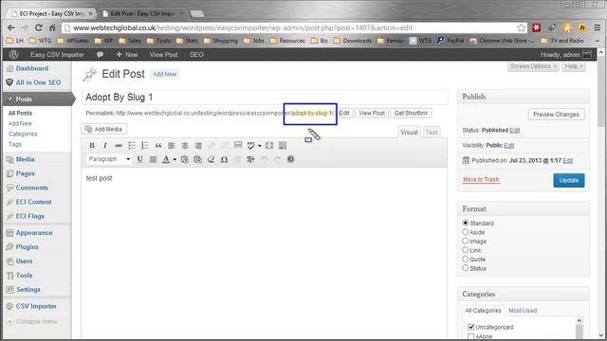This screenshot has width=607, height=341.
Task: Increase indent of the paragraph
Action: [x=250, y=159]
